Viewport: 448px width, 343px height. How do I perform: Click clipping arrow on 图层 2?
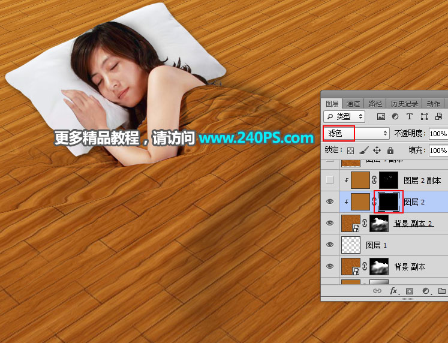tap(346, 202)
